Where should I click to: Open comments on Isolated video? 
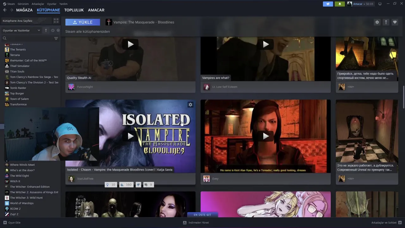point(148,185)
